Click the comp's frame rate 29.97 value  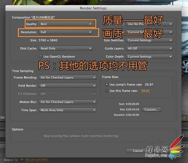(x=149, y=85)
